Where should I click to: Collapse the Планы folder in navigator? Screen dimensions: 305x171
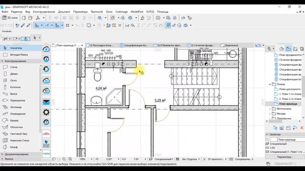point(270,85)
